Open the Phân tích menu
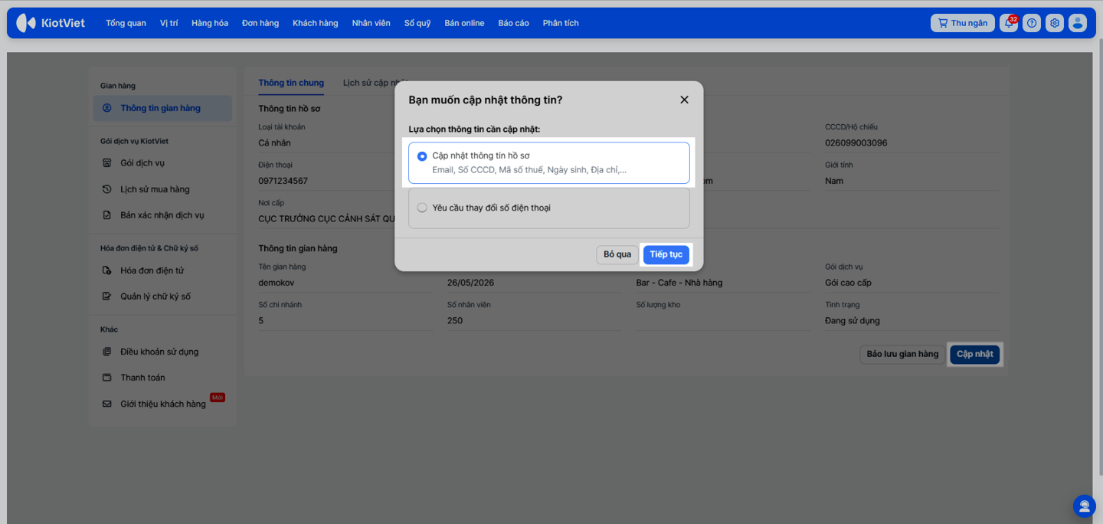1103x524 pixels. (561, 23)
